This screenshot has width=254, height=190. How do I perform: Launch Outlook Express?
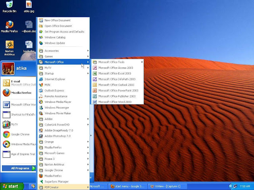coord(63,91)
